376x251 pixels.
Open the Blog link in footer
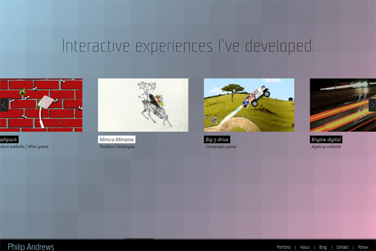coord(323,247)
